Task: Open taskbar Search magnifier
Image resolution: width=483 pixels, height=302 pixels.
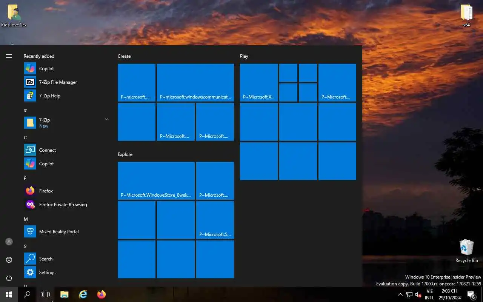Action: click(x=27, y=294)
